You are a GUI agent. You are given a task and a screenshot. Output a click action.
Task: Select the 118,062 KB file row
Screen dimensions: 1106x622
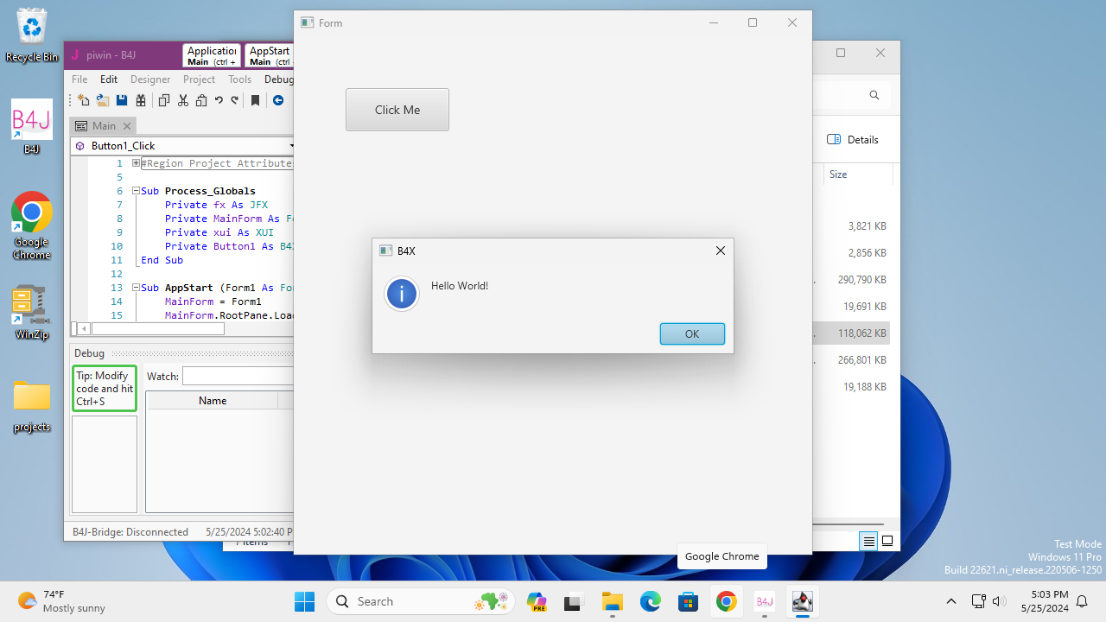tap(852, 333)
